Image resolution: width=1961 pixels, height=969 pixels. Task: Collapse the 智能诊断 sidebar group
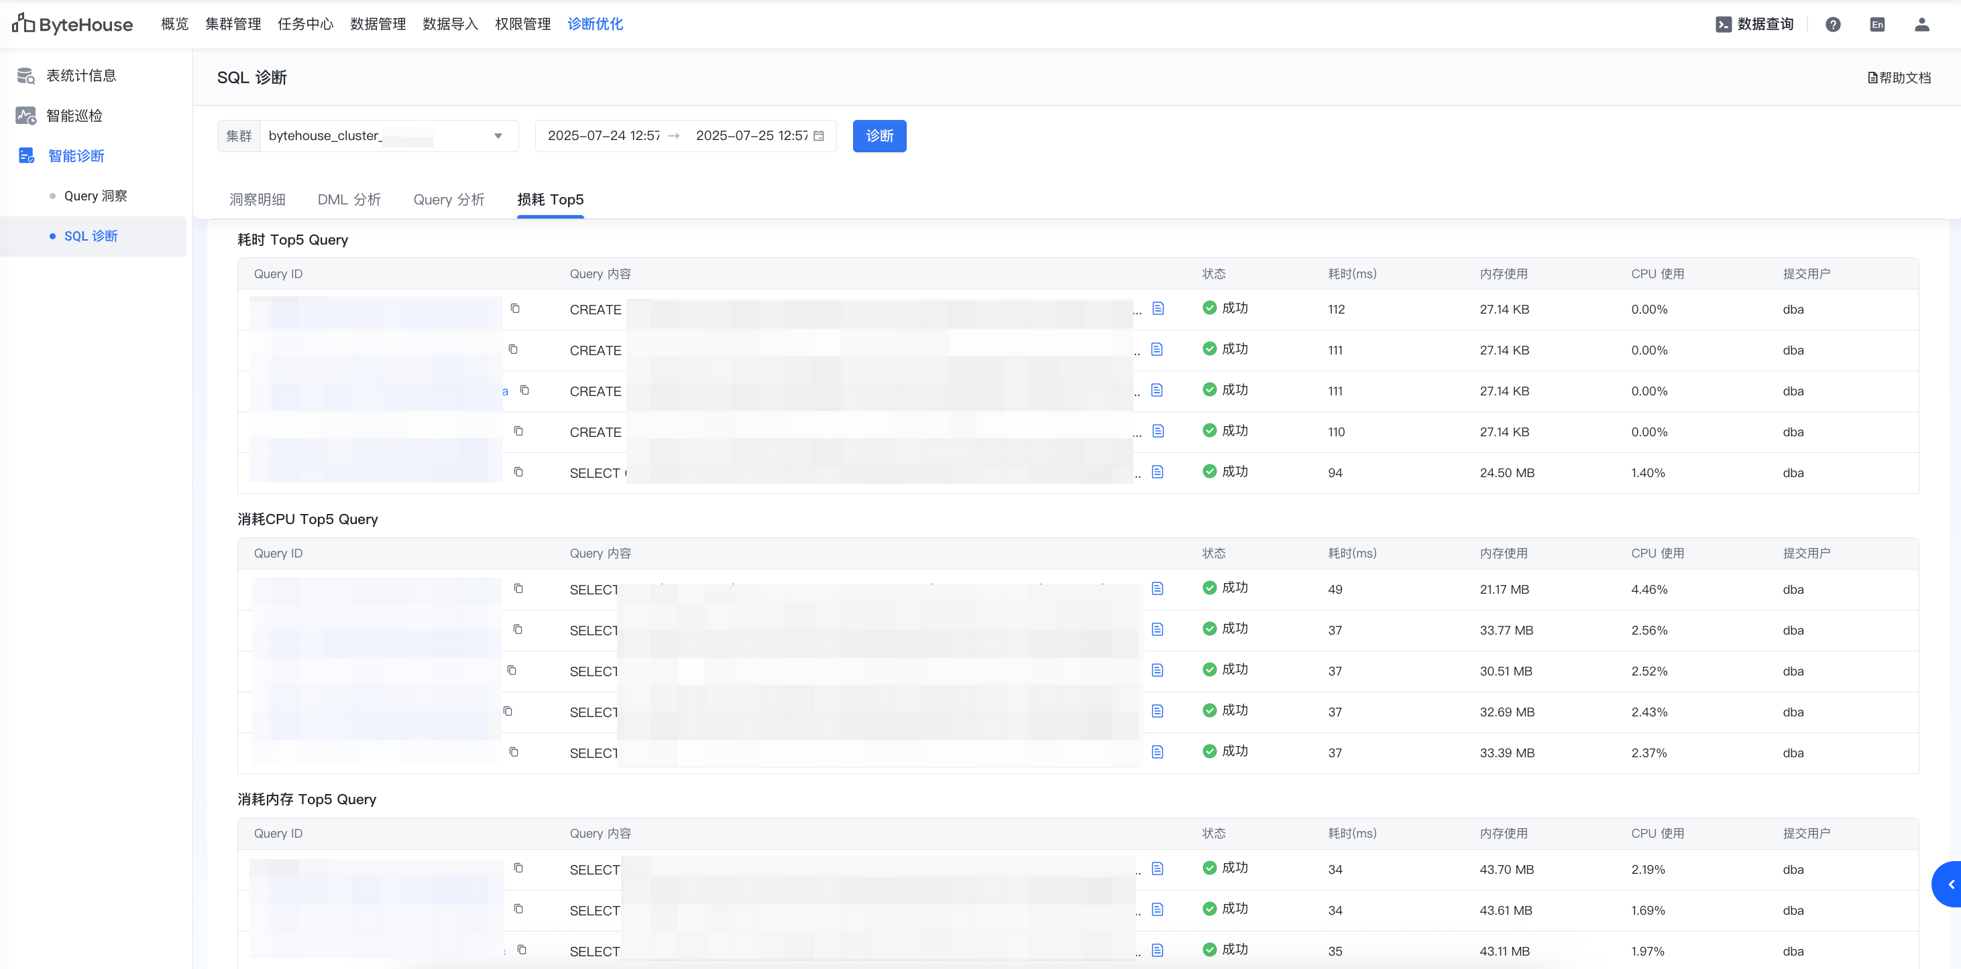pyautogui.click(x=76, y=156)
